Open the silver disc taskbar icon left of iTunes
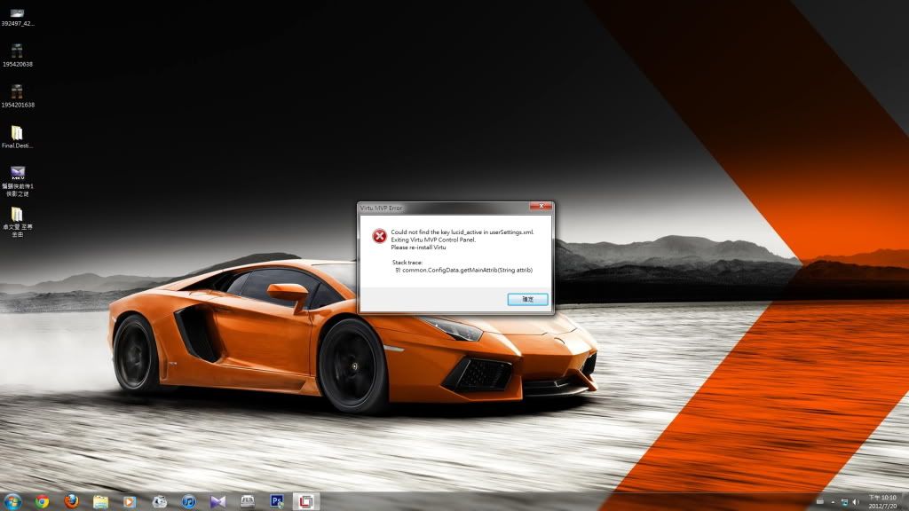The image size is (909, 511). [x=160, y=502]
